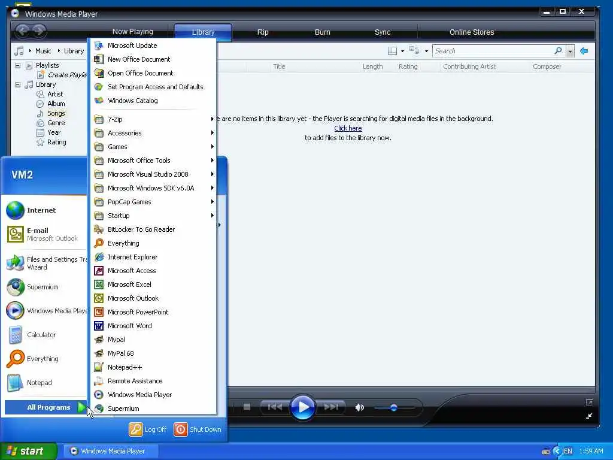Click the search magnifier icon in Media Player
The width and height of the screenshot is (613, 460).
(x=558, y=51)
